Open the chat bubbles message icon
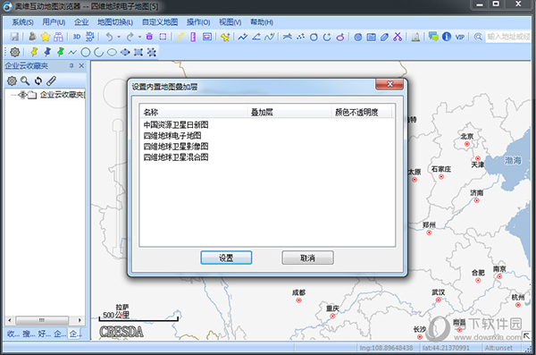Viewport: 536px width, 355px height. click(x=433, y=37)
